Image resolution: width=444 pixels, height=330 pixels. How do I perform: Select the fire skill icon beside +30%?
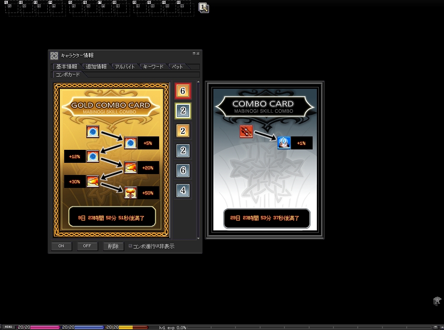point(93,181)
